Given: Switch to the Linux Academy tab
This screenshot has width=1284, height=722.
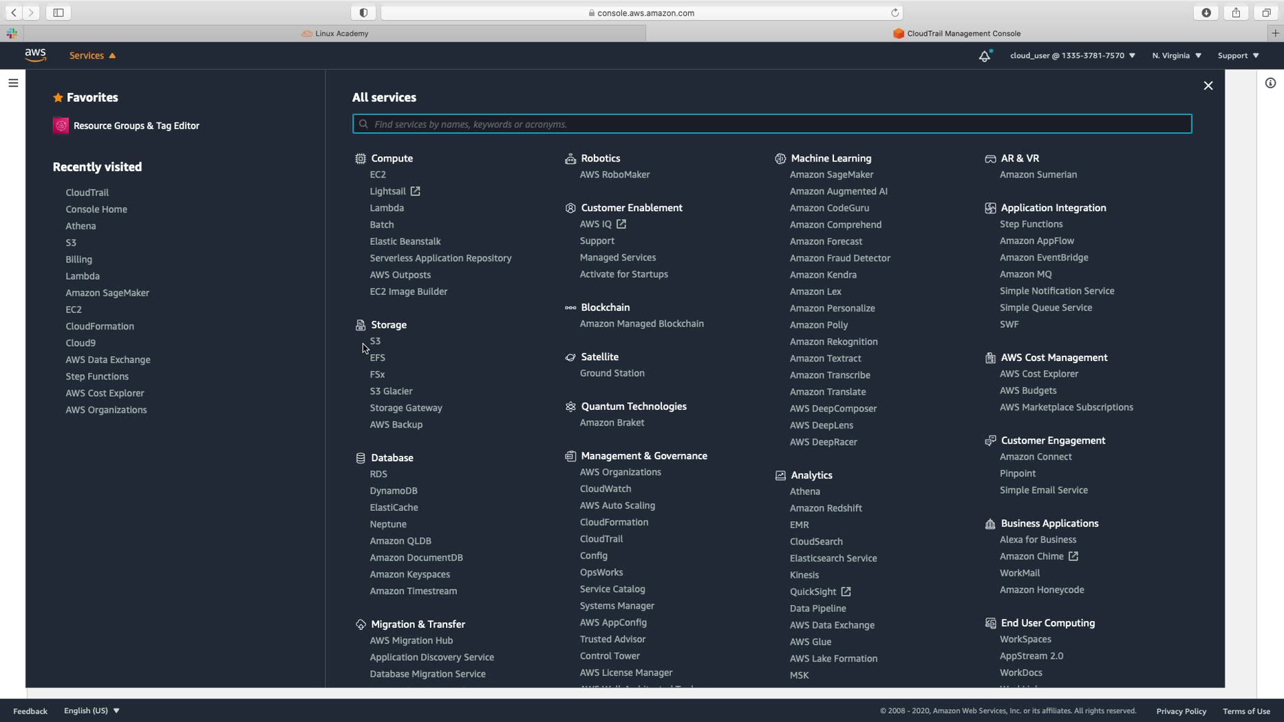Looking at the screenshot, I should [x=334, y=33].
